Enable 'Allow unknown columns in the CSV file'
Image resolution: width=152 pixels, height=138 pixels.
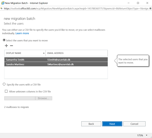click(x=6, y=91)
